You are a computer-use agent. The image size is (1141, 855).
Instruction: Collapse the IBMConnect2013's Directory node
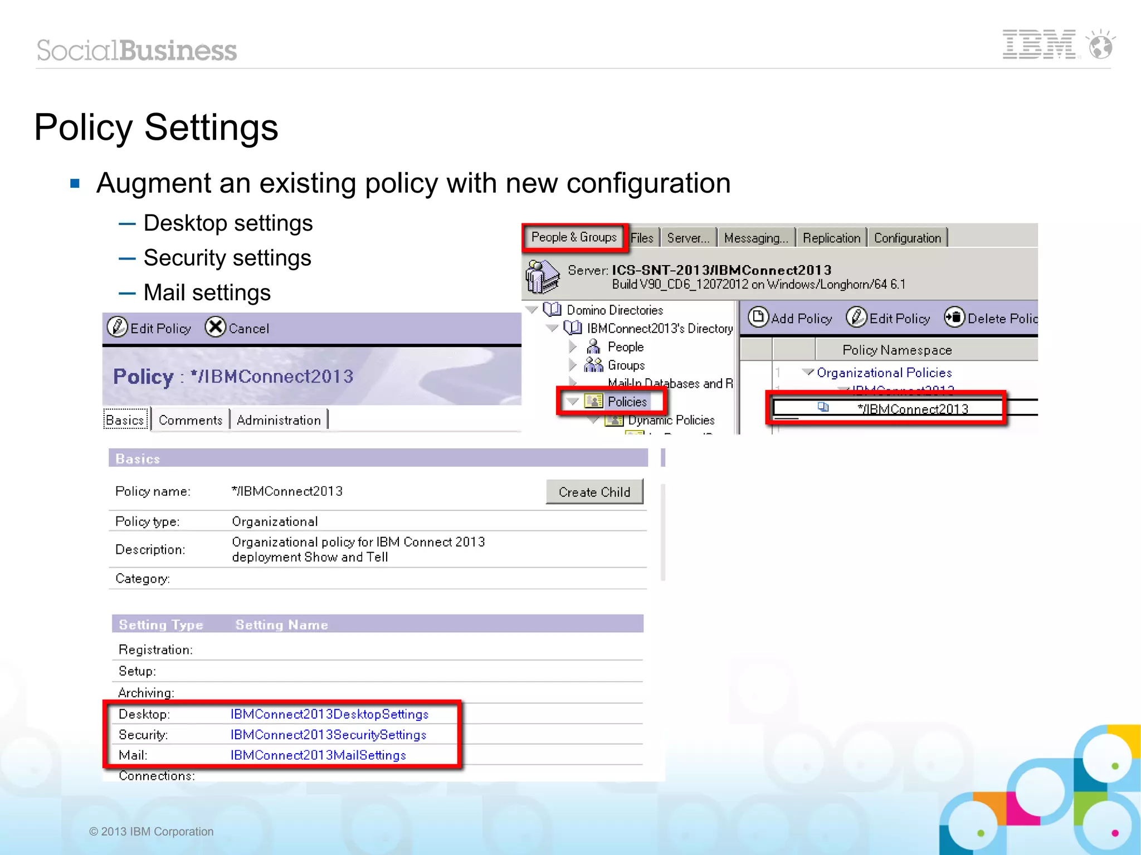point(552,328)
